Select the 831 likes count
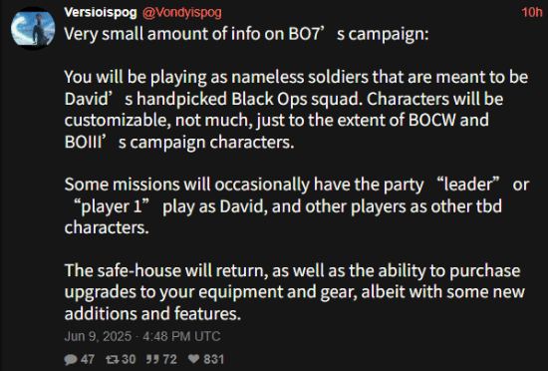Image resolution: width=548 pixels, height=371 pixels. [213, 359]
